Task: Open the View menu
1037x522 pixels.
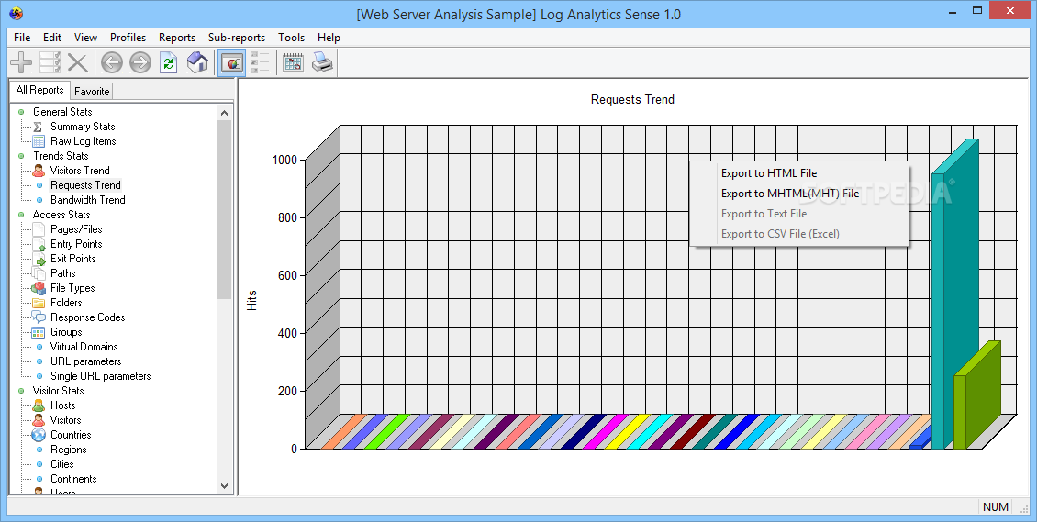Action: [85, 38]
